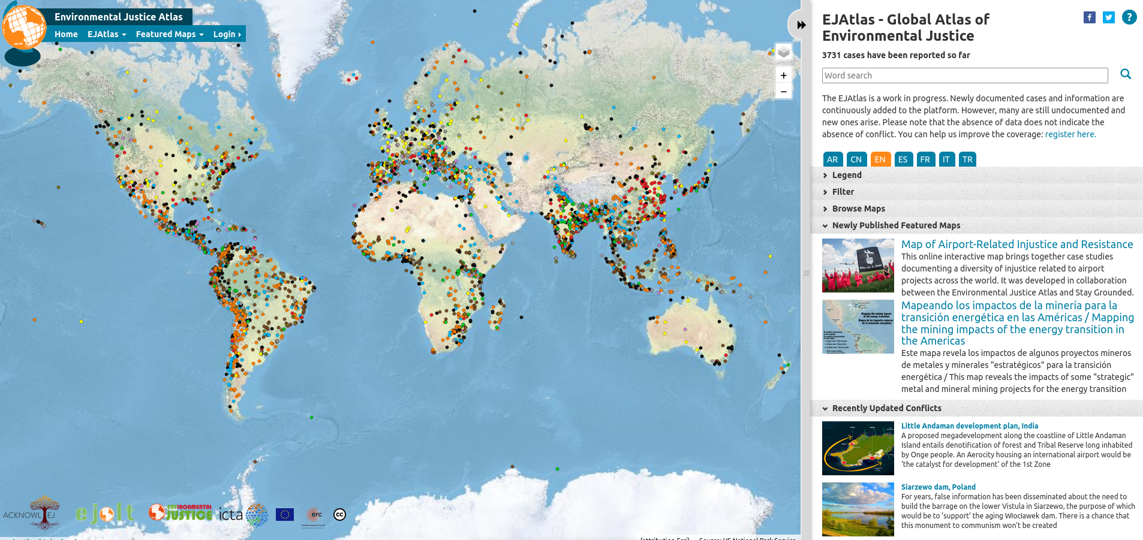Screen dimensions: 1143x540
Task: Click the Environmental Justice Atlas title banner
Action: click(118, 17)
